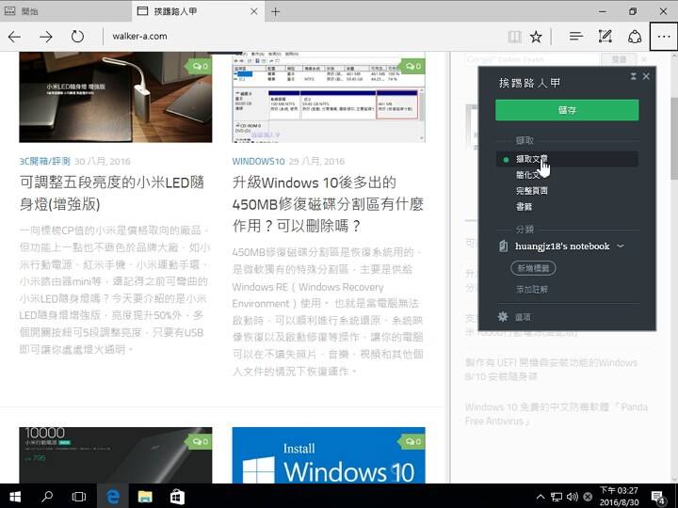Click 添加註解 to add a remark
Image resolution: width=678 pixels, height=508 pixels.
click(531, 290)
